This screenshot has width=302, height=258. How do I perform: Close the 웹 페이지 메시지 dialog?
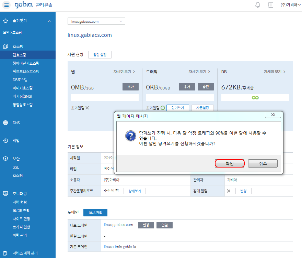click(x=273, y=115)
